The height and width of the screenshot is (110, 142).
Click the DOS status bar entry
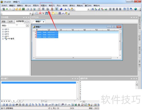click(72, 108)
